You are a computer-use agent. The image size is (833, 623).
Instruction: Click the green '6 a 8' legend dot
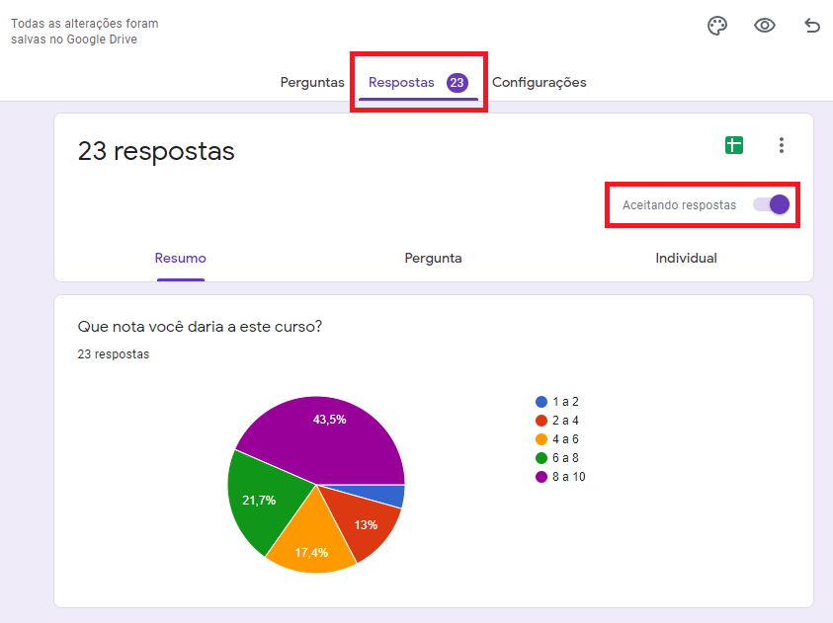(x=541, y=458)
